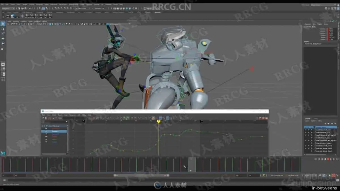
Task: Select the arrow Select tool in toolbox
Action: coord(3,23)
